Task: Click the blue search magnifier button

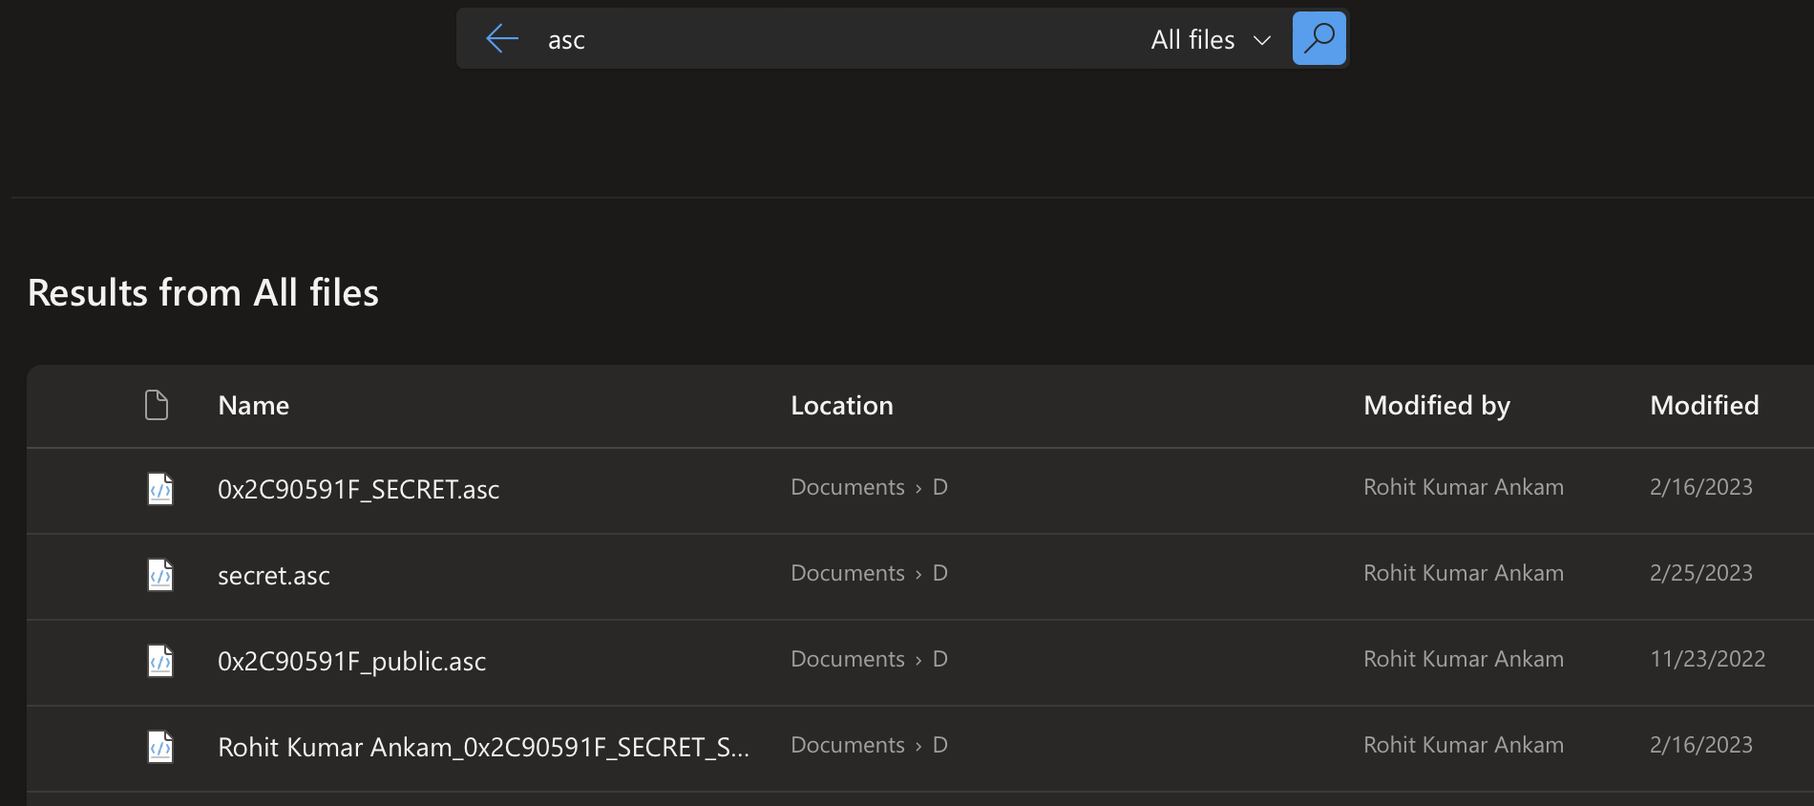Action: (x=1318, y=38)
